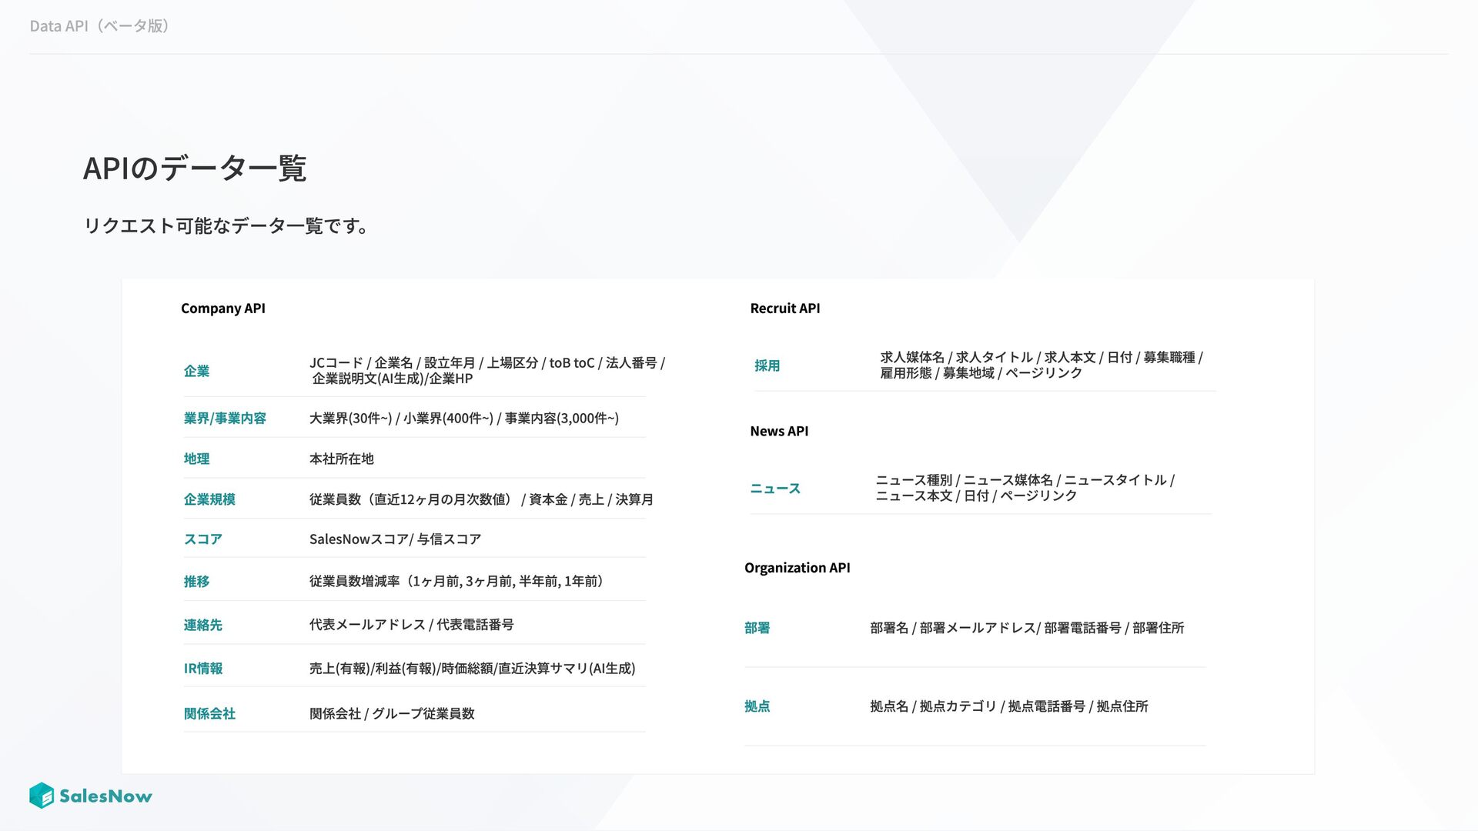This screenshot has width=1478, height=831.
Task: Click the 連絡先 category label
Action: [202, 625]
